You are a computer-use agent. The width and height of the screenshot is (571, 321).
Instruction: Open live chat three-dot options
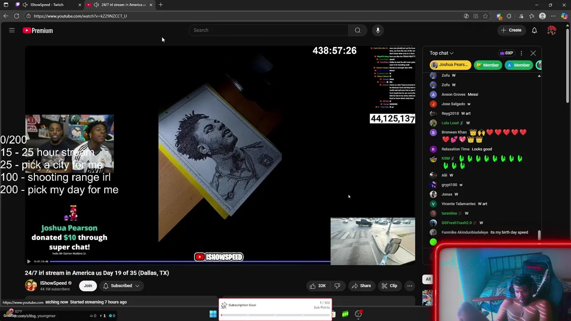(x=521, y=53)
